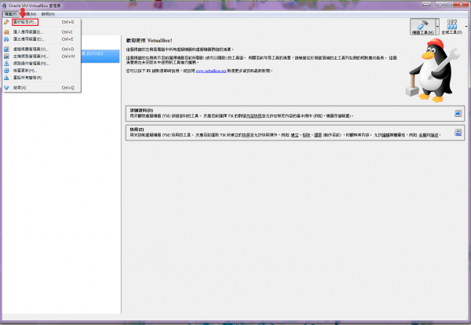Click the Virtual Media Manager menu icon
Screen dimensions: 471x325
coord(6,49)
